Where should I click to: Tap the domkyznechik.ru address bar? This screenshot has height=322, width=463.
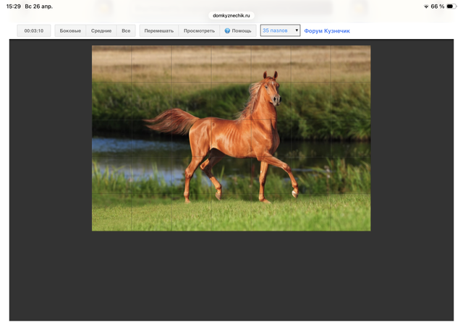[x=231, y=15]
